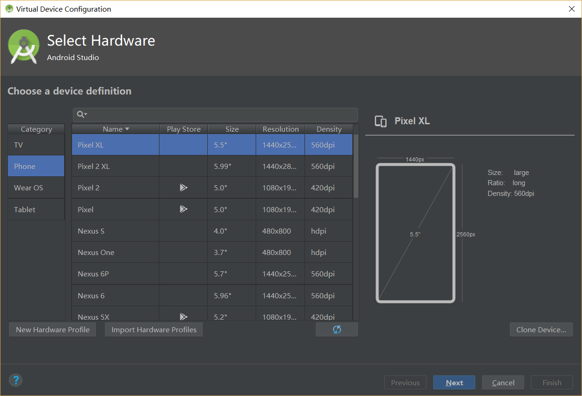Click the refresh device list icon button

point(337,329)
